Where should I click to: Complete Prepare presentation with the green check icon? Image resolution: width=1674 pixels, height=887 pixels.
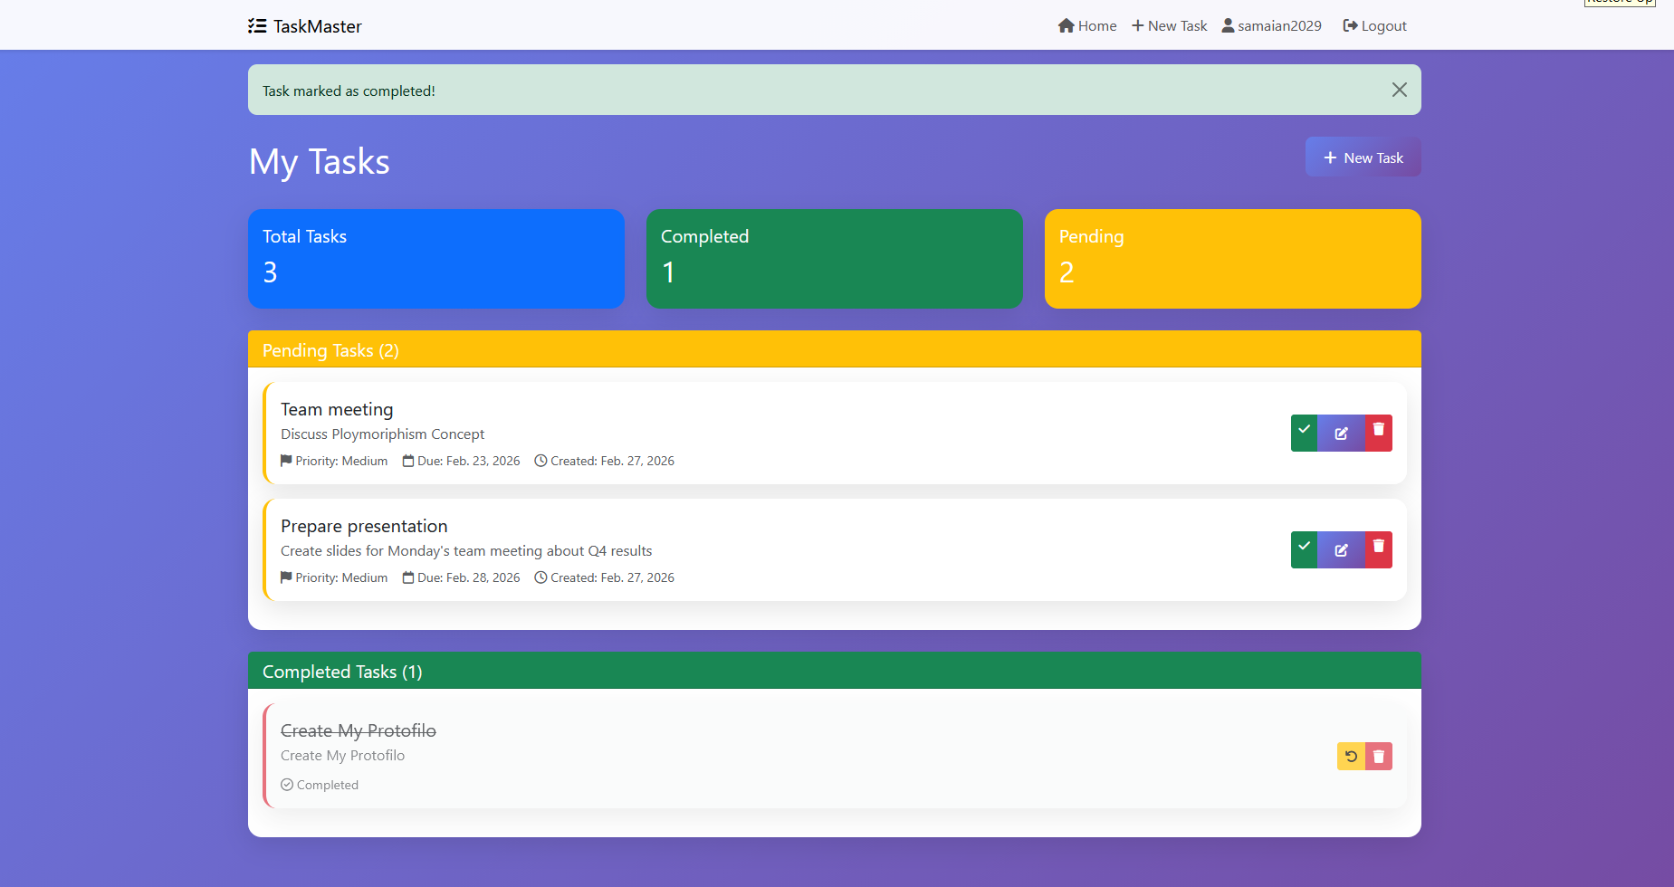tap(1304, 549)
